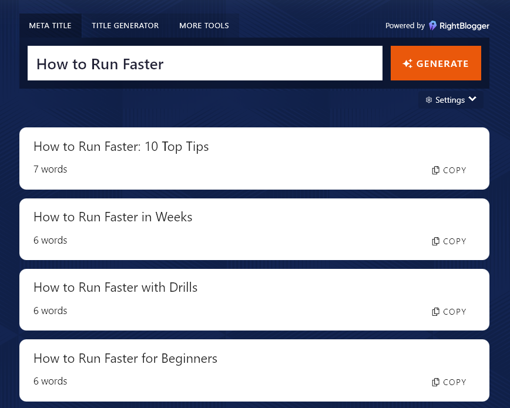Open the Title Generator tab
Image resolution: width=510 pixels, height=408 pixels.
pyautogui.click(x=125, y=26)
